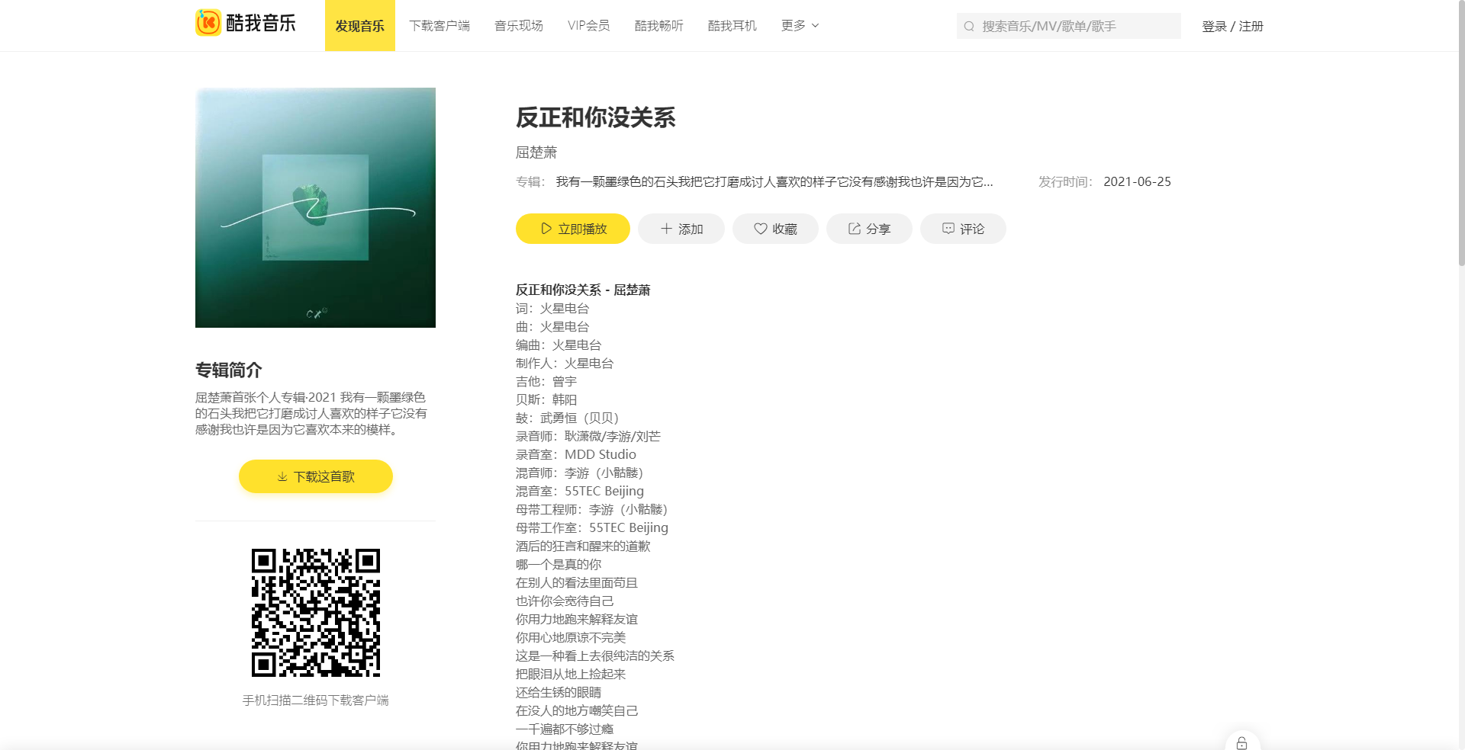Click the share icon labeled 分享
The width and height of the screenshot is (1465, 750).
pos(852,228)
